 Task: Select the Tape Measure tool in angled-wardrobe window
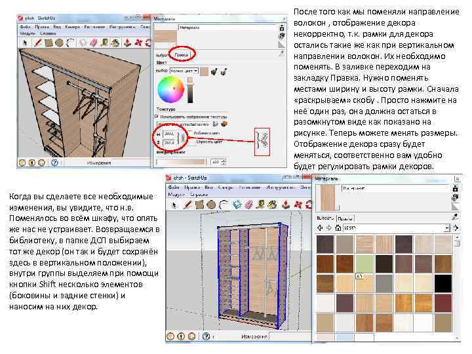(x=104, y=43)
